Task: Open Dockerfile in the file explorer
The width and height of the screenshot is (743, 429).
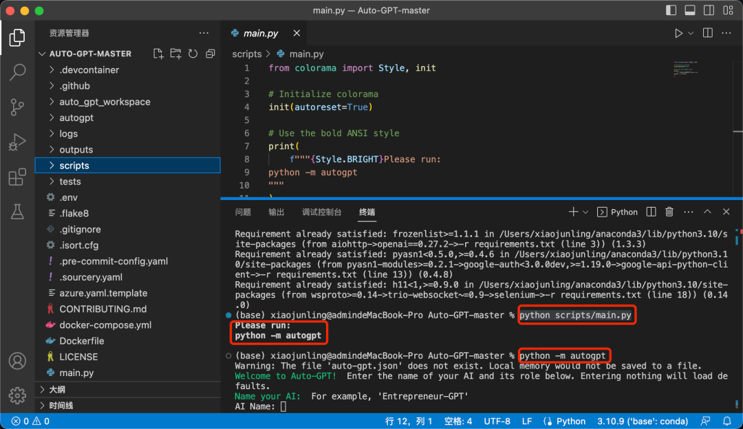Action: pos(81,341)
